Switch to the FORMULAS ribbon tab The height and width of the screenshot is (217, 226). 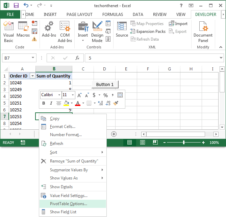[x=112, y=15]
